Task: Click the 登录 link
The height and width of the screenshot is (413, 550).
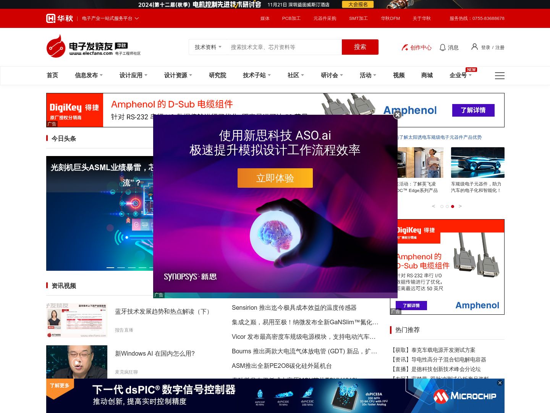Action: click(485, 47)
